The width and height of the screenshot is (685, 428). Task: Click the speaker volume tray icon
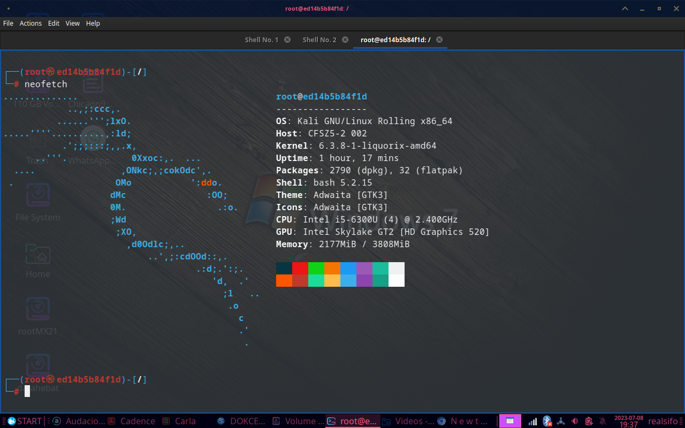(575, 421)
